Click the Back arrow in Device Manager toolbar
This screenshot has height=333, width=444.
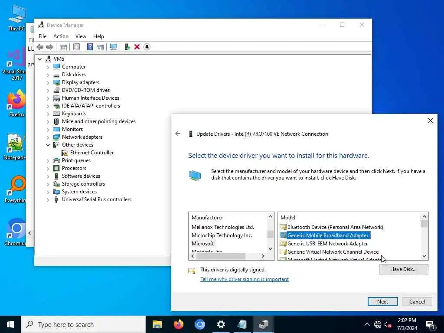[40, 47]
